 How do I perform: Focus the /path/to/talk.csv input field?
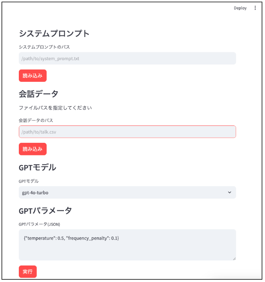pos(127,132)
